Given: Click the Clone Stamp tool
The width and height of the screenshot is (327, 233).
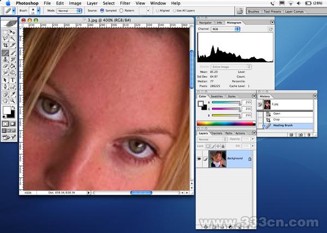Looking at the screenshot, I should click(x=5, y=59).
